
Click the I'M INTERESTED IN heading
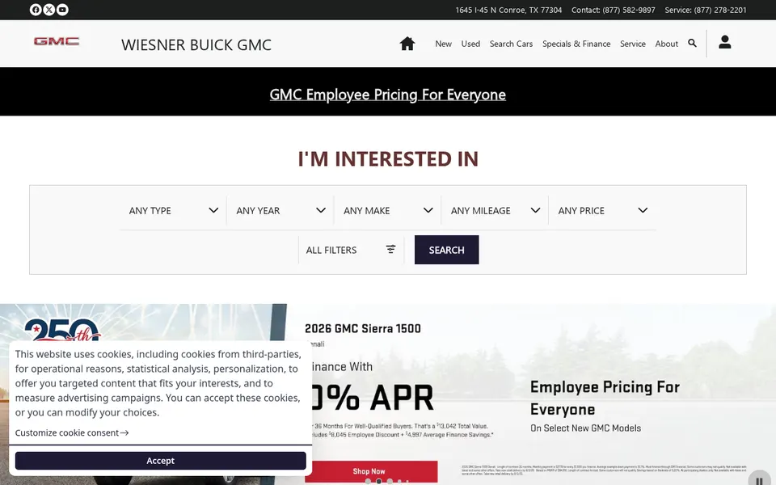[388, 159]
